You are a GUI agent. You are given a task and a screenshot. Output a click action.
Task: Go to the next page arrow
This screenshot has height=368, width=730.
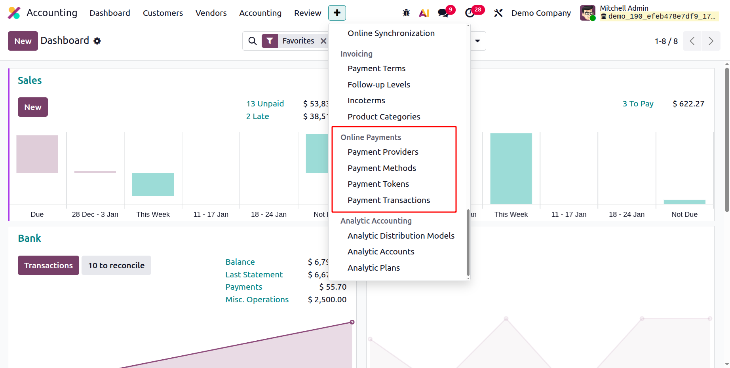coord(711,41)
